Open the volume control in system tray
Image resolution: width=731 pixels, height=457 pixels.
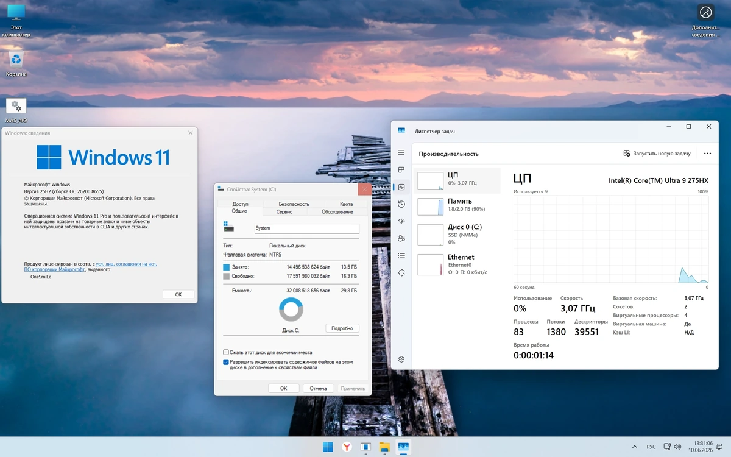click(x=677, y=447)
